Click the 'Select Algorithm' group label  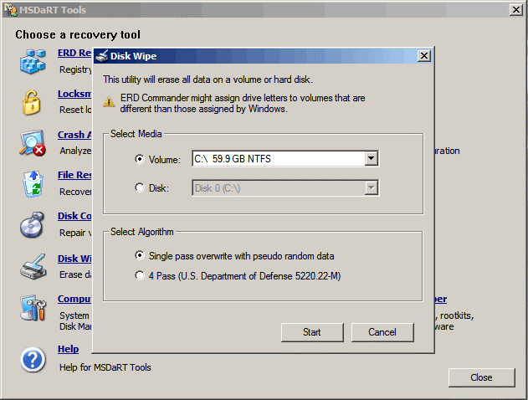click(x=142, y=232)
